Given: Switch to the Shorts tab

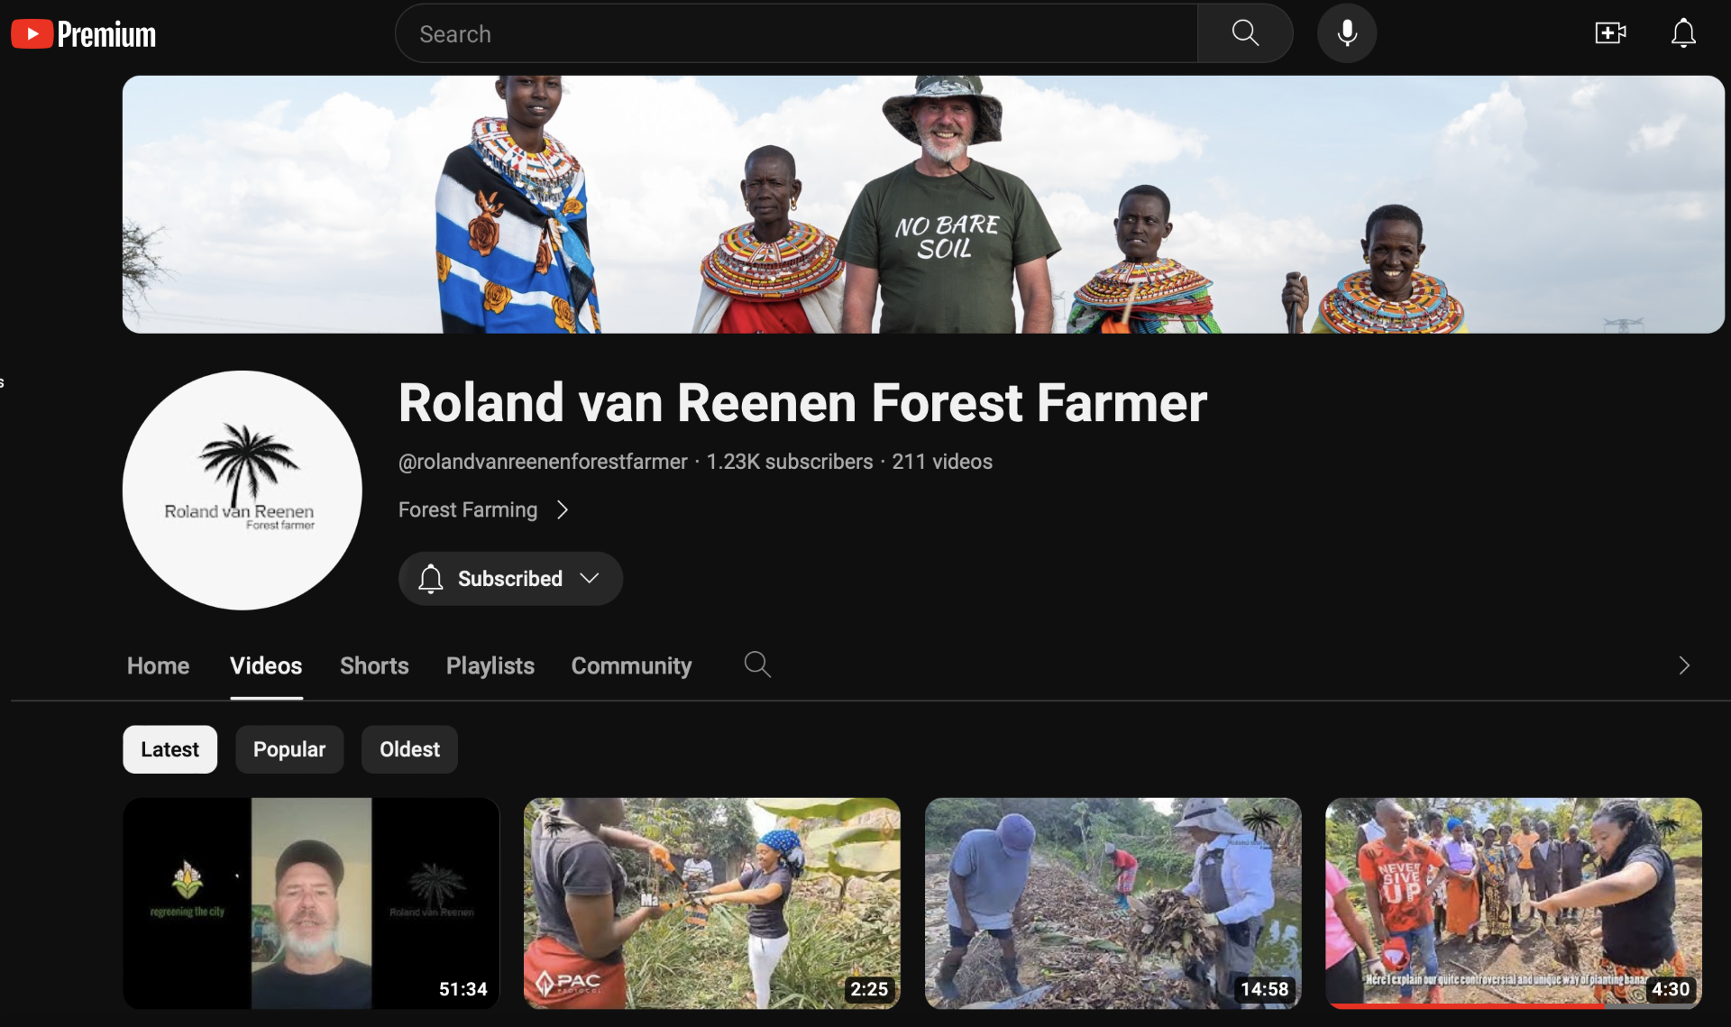Looking at the screenshot, I should tap(374, 666).
